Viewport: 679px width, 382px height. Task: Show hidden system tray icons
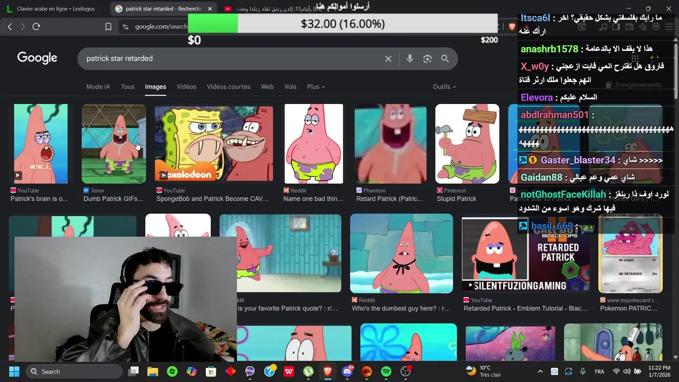540,371
